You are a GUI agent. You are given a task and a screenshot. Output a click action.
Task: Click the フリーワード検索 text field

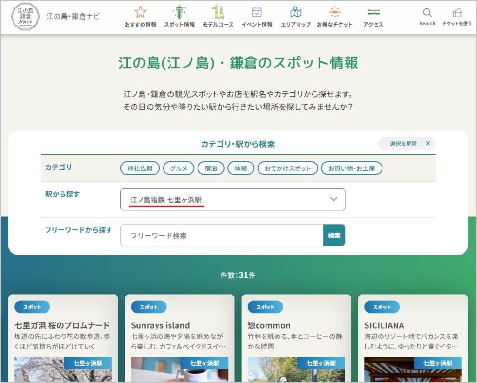pyautogui.click(x=222, y=235)
